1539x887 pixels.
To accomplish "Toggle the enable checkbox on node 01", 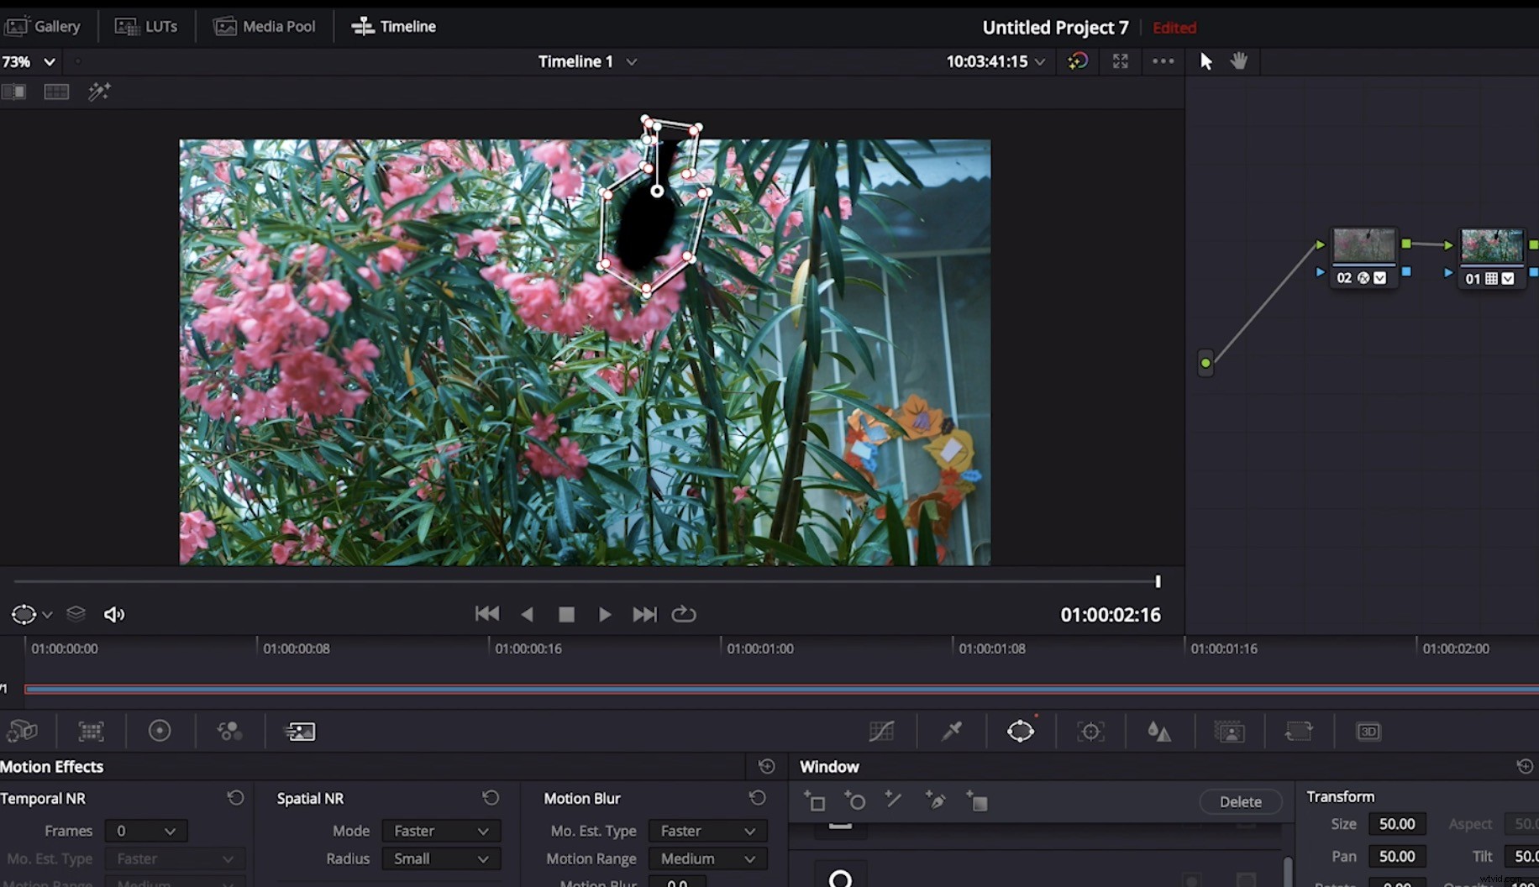I will coord(1508,279).
